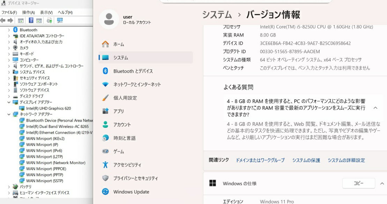Go to ネットワークとインターネット settings
Viewport: 387px width, 204px height.
point(137,84)
